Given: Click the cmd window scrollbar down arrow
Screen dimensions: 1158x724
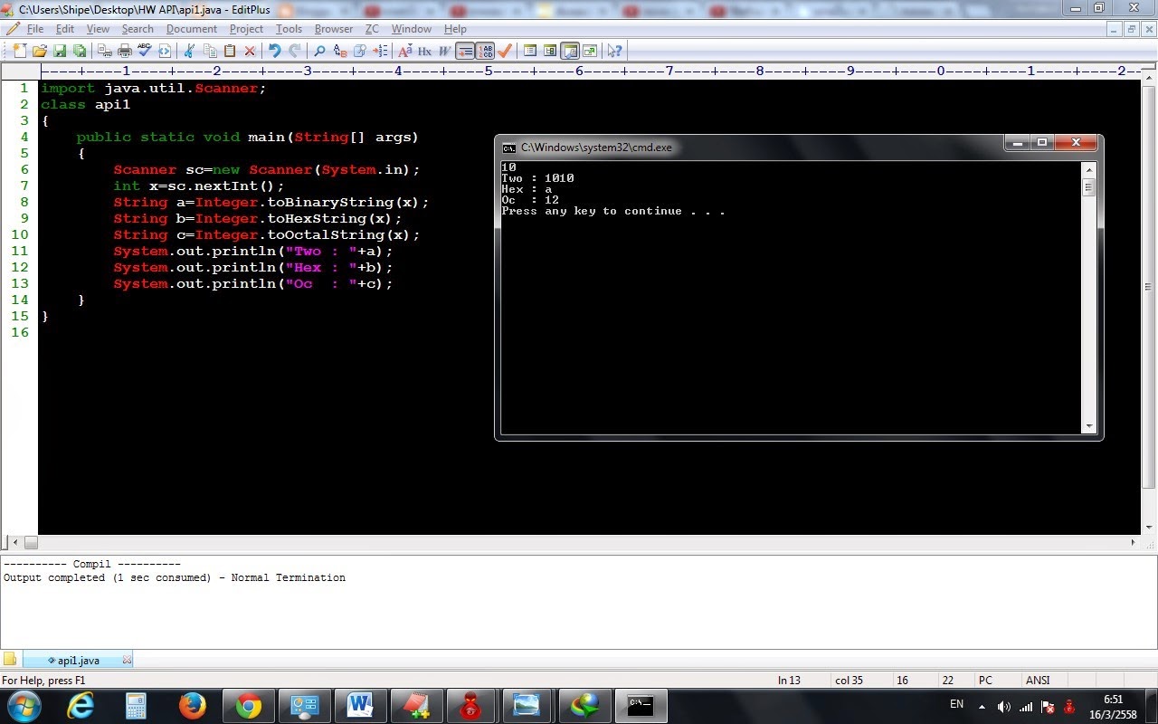Looking at the screenshot, I should coord(1089,425).
